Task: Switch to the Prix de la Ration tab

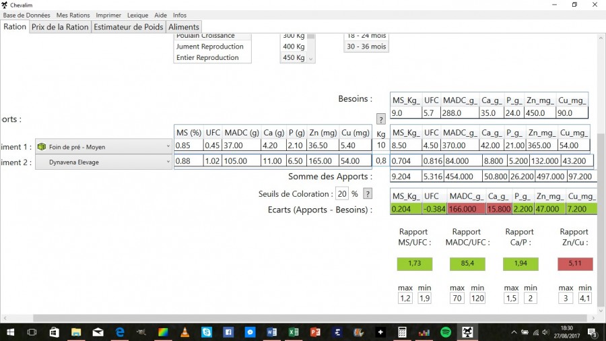Action: 60,27
